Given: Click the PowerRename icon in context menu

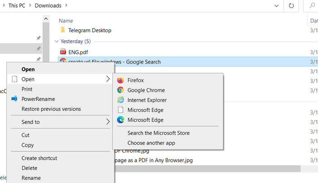Looking at the screenshot, I should [x=15, y=99].
